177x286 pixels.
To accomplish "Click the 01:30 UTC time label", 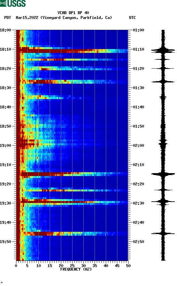I will pyautogui.click(x=139, y=88).
